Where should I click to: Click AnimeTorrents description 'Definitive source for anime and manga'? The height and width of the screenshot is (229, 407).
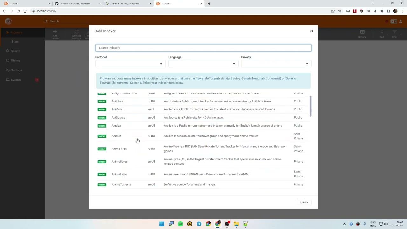click(189, 184)
